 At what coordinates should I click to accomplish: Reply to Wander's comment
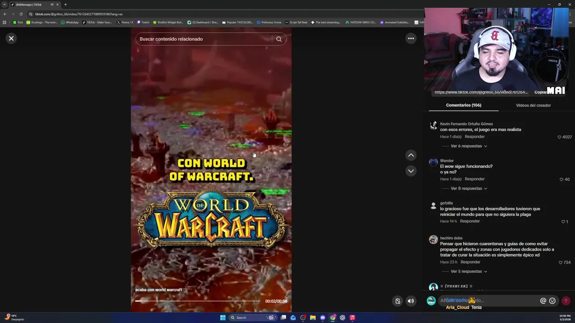(x=474, y=179)
